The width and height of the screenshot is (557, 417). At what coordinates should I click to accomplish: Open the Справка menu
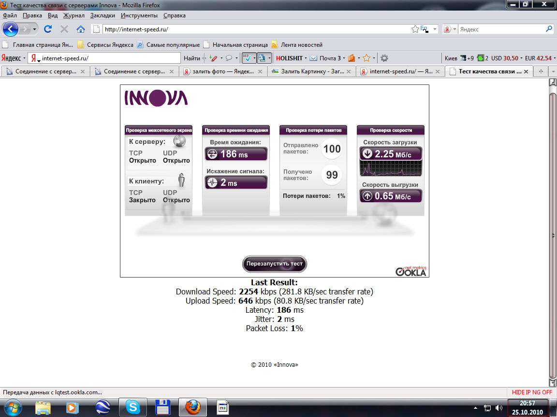(175, 15)
